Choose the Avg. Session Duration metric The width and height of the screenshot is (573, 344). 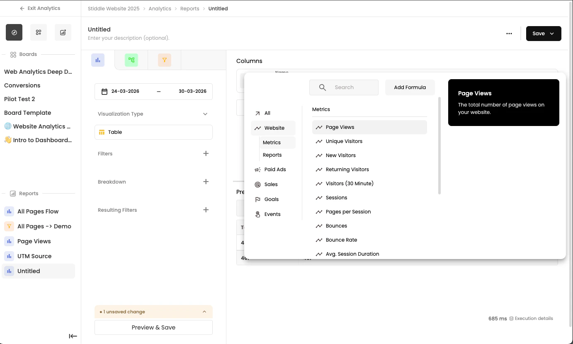pyautogui.click(x=369, y=254)
